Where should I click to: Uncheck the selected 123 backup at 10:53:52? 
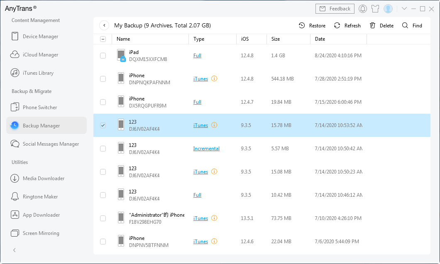point(103,125)
